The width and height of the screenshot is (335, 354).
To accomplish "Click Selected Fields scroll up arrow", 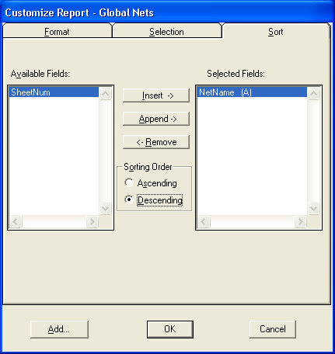I will point(314,93).
